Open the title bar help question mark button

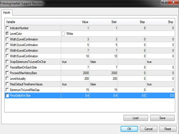(164, 2)
